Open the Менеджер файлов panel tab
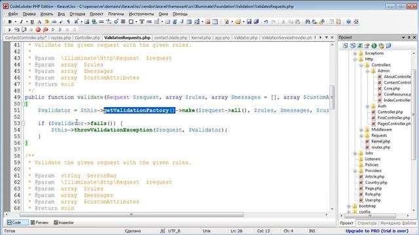Screen dimensions: 419x235 pos(398,223)
